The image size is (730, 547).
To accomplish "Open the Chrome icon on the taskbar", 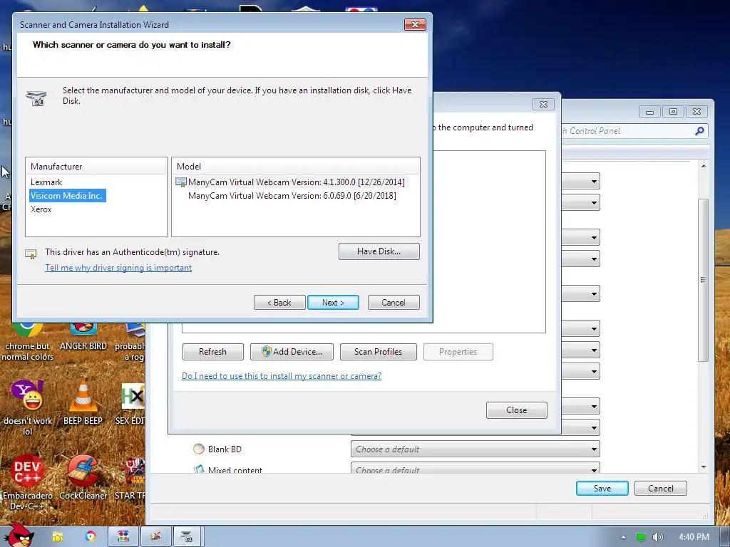I will click(x=91, y=537).
